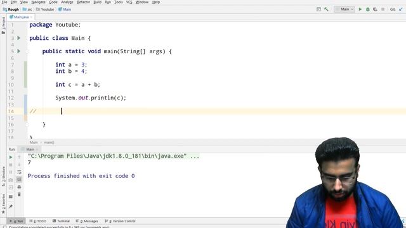Open the Edit menu
The image size is (406, 228).
pyautogui.click(x=13, y=2)
